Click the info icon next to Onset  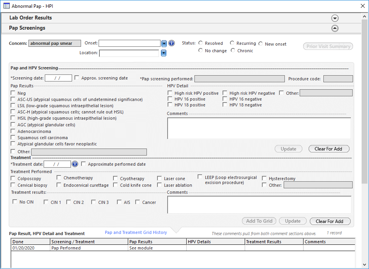click(x=171, y=43)
